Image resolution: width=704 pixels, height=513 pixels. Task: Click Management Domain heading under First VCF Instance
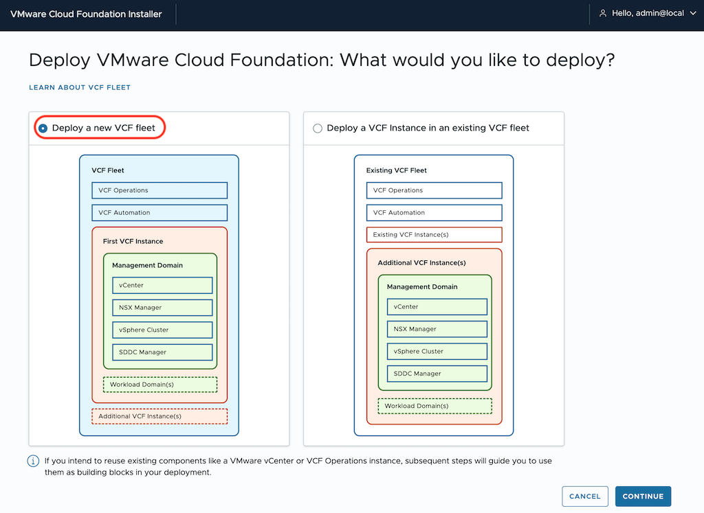(x=147, y=266)
